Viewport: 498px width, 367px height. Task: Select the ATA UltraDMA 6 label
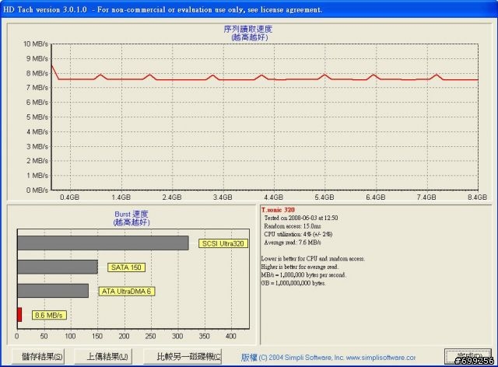pyautogui.click(x=126, y=291)
